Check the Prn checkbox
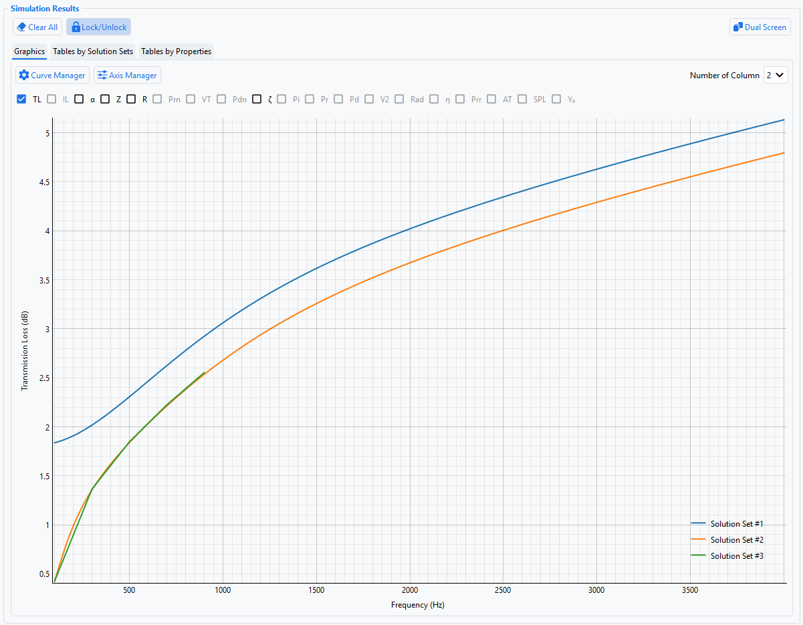 (157, 100)
